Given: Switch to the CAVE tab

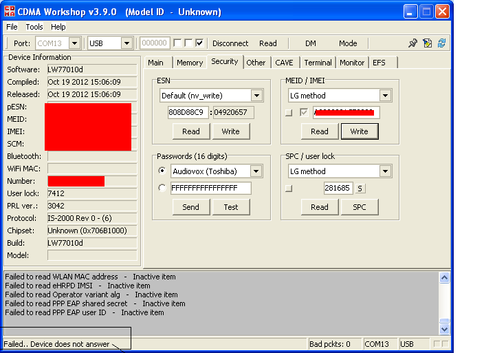Looking at the screenshot, I should pos(285,63).
